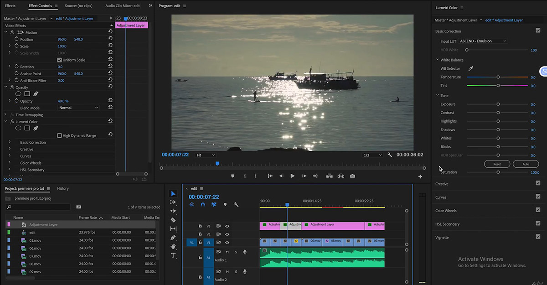Screen dimensions: 547x285
Task: Open the Input LUT dropdown showing ASCEND - Emulsion
Action: pos(482,41)
